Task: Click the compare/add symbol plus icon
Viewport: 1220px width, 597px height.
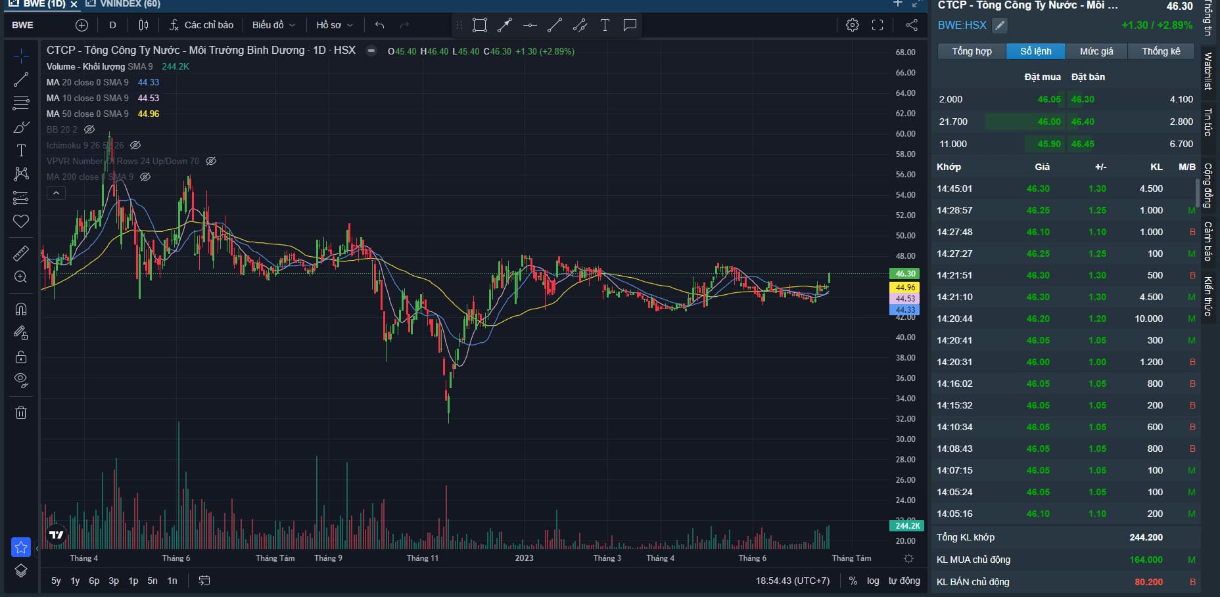Action: (x=82, y=25)
